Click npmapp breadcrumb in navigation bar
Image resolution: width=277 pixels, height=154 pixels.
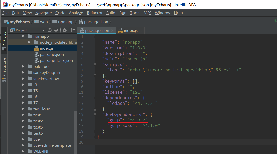point(63,22)
